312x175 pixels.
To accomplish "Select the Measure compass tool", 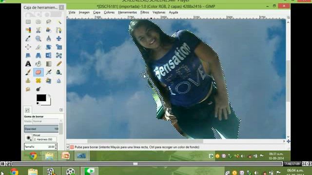I will [49, 38].
